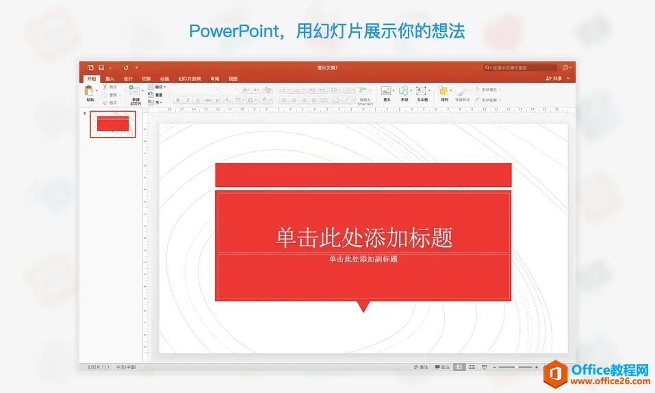The width and height of the screenshot is (655, 393).
Task: Click the Increase Font Size icon
Action: 245,90
